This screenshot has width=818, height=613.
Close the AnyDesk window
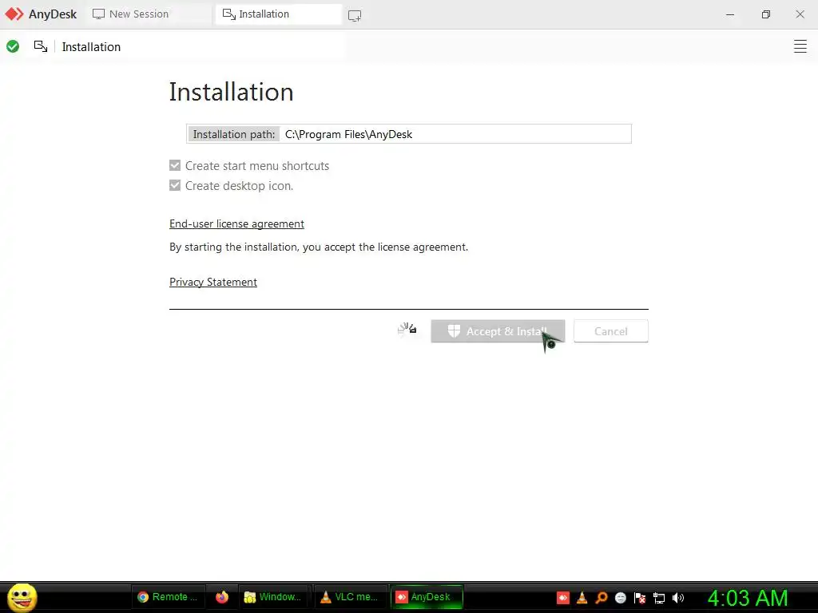coord(800,14)
